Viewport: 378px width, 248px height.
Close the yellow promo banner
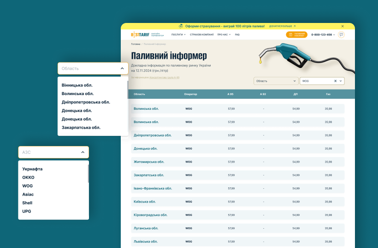[343, 26]
